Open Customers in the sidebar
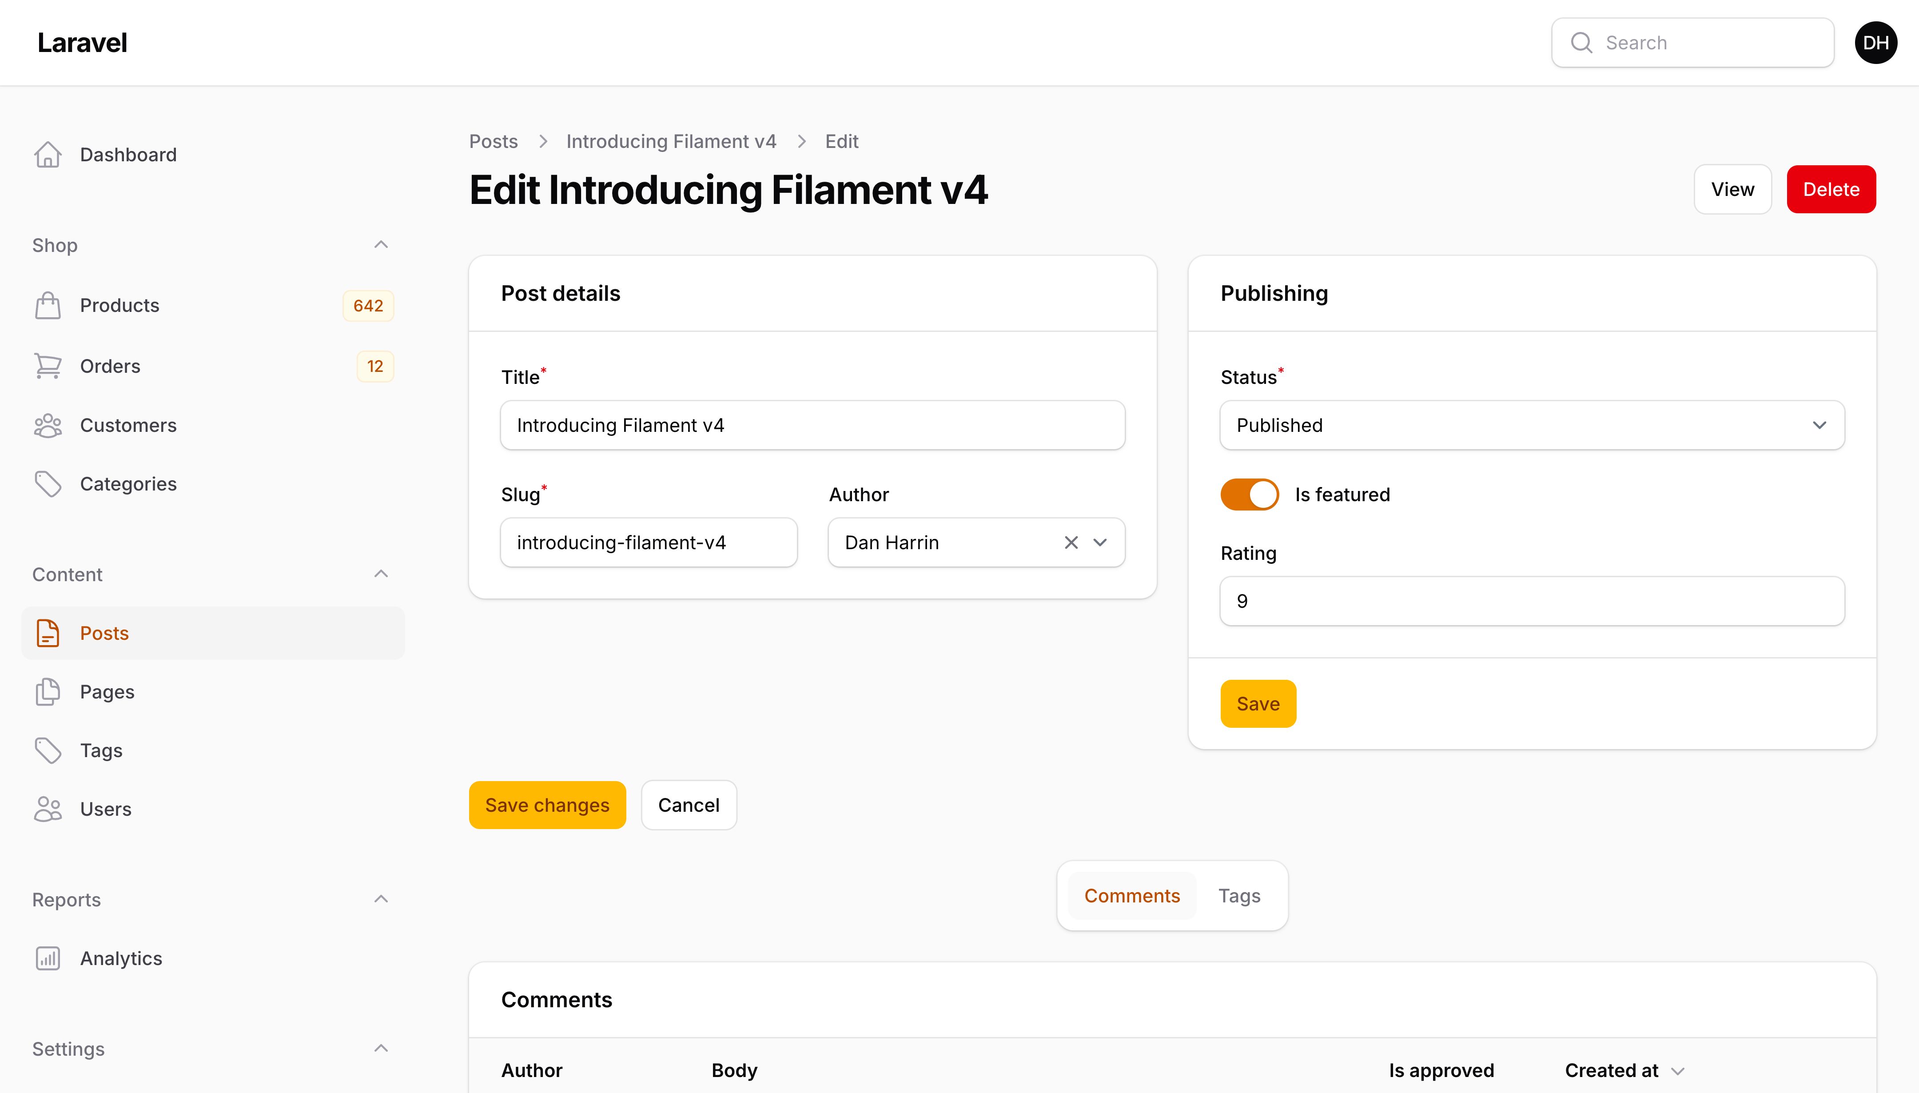This screenshot has width=1919, height=1093. pyautogui.click(x=213, y=426)
